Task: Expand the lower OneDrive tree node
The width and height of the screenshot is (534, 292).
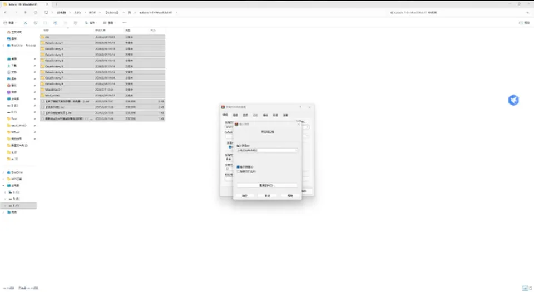Action: pos(4,172)
